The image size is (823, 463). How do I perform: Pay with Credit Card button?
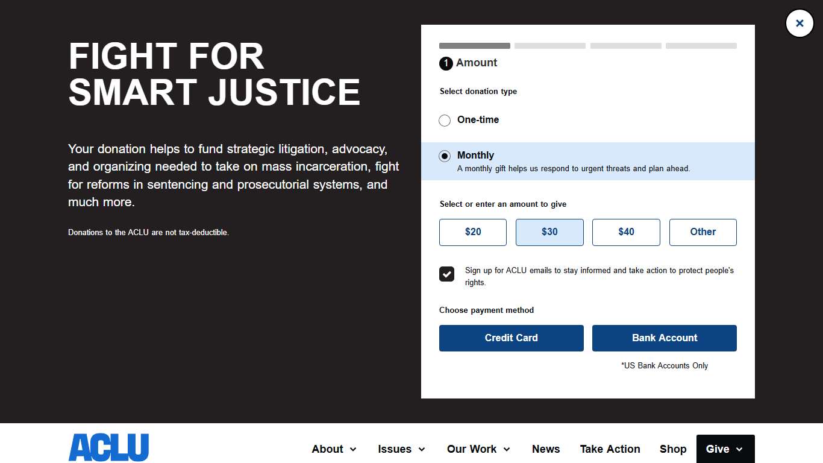coord(511,338)
